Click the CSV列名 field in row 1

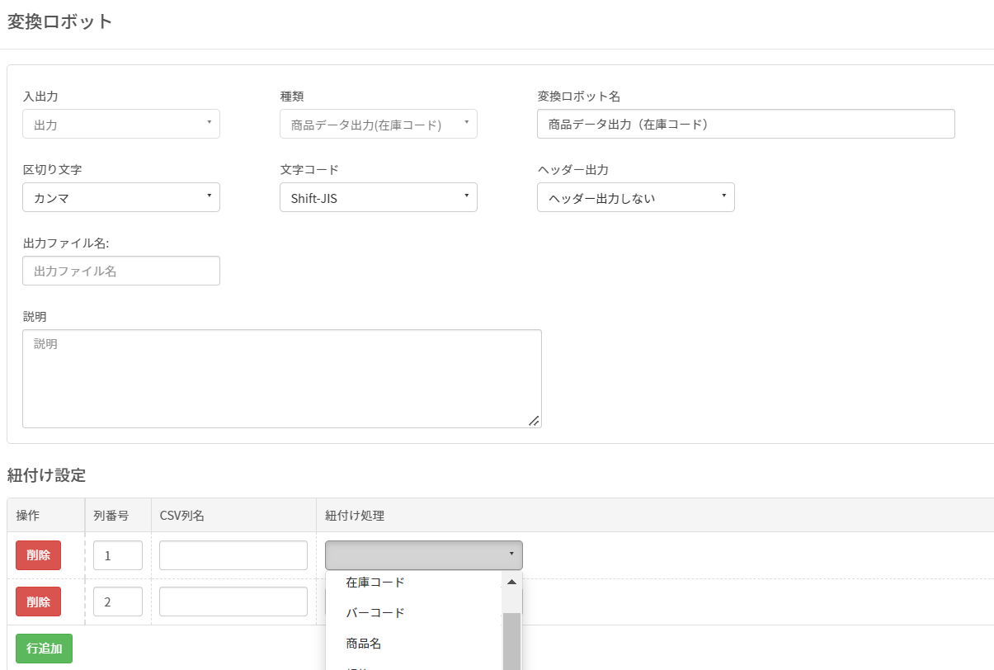pos(233,555)
